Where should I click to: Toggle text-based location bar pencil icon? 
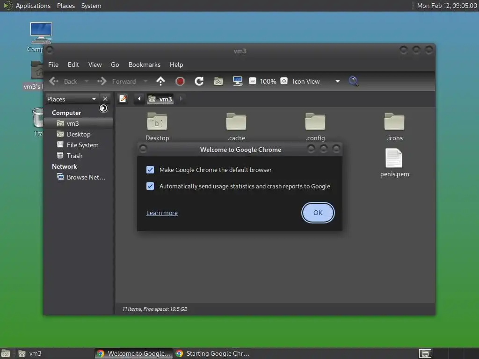[x=123, y=99]
